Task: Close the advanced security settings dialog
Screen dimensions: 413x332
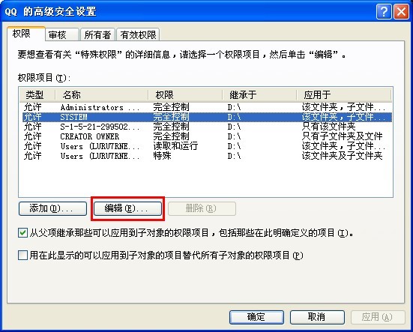Action: click(x=401, y=11)
